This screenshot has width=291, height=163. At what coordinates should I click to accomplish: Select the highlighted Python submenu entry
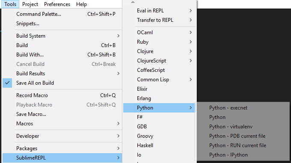pyautogui.click(x=159, y=108)
